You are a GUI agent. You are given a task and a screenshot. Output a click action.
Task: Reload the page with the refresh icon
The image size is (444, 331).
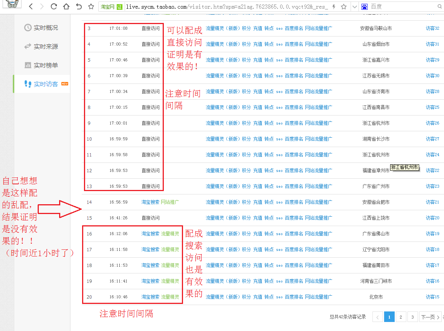(x=54, y=6)
